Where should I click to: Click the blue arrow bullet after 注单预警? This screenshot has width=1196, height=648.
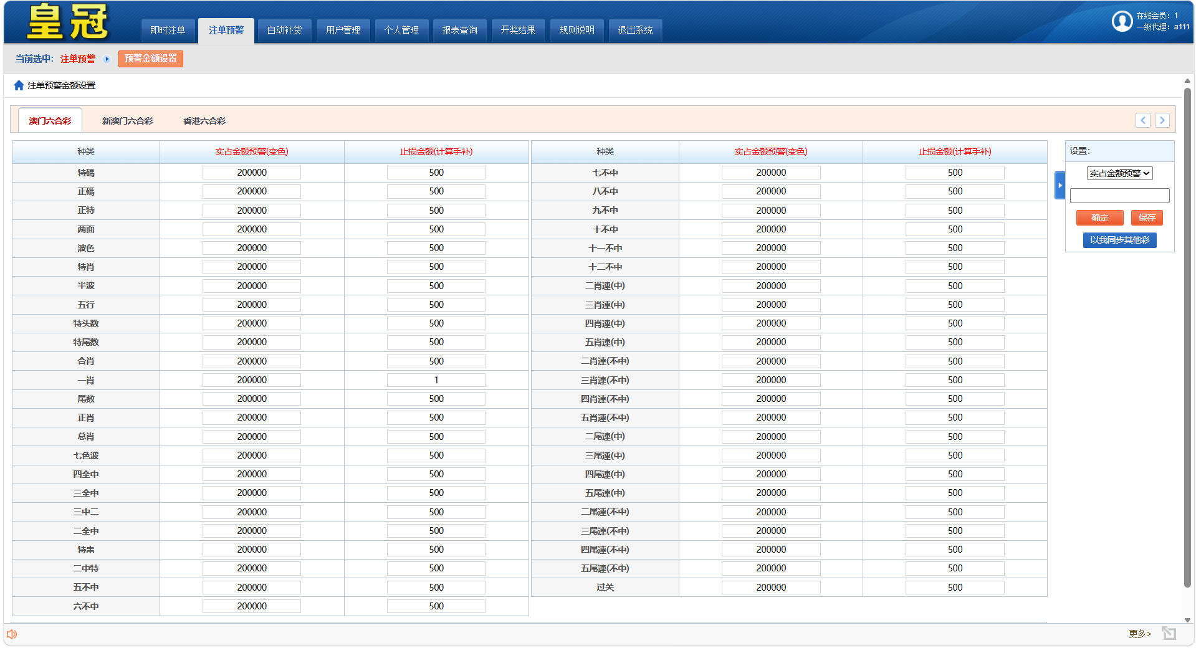[x=107, y=59]
